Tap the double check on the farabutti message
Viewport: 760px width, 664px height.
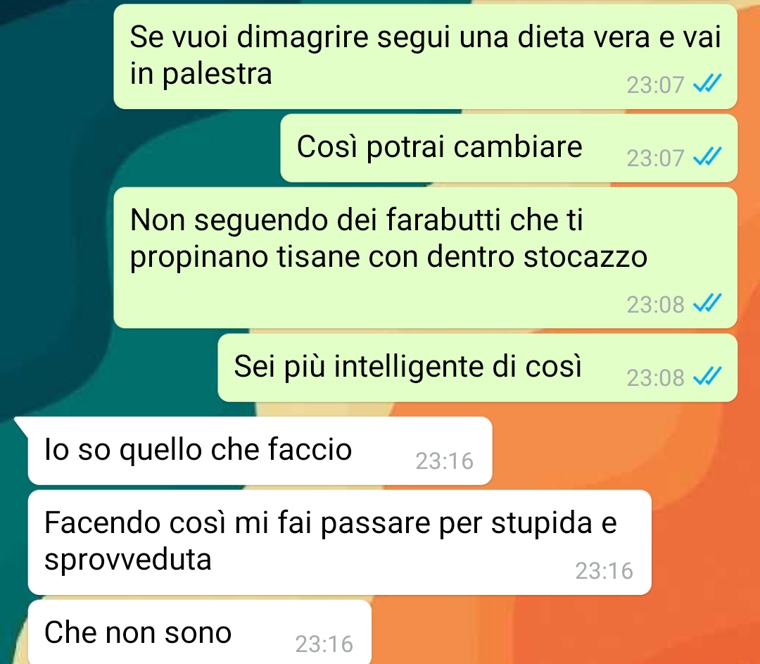tap(707, 303)
